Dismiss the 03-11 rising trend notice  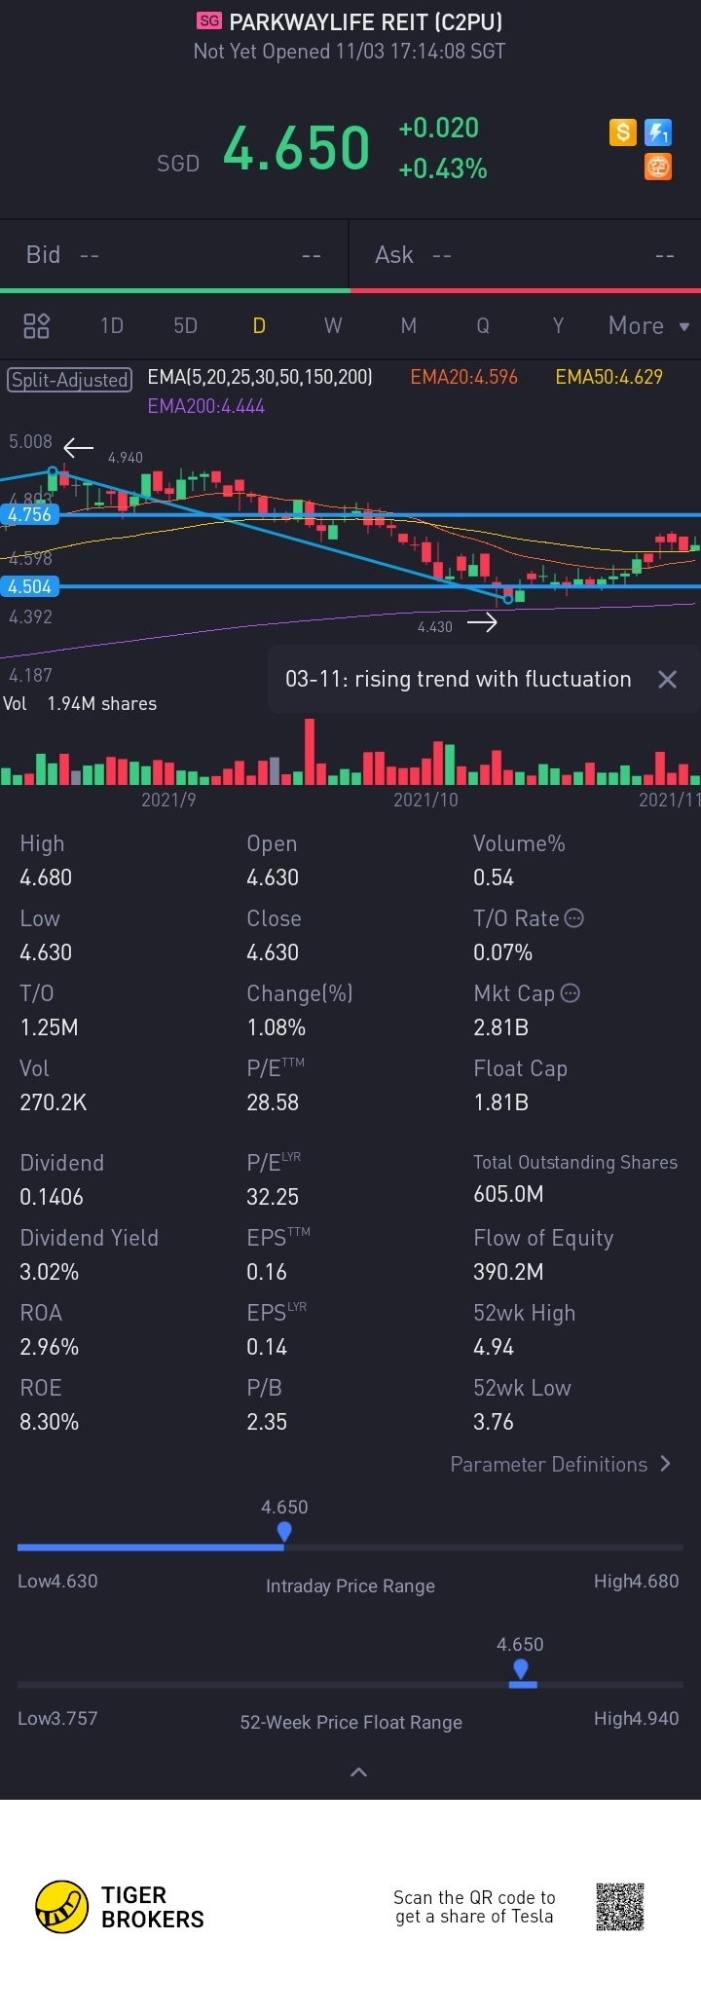click(x=667, y=680)
